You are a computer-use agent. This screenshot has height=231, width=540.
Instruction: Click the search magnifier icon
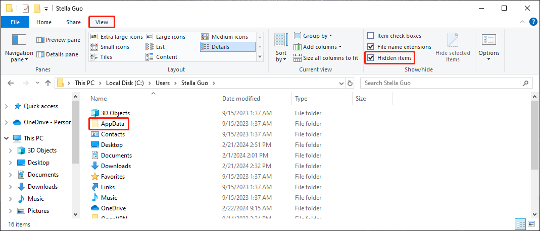click(525, 83)
